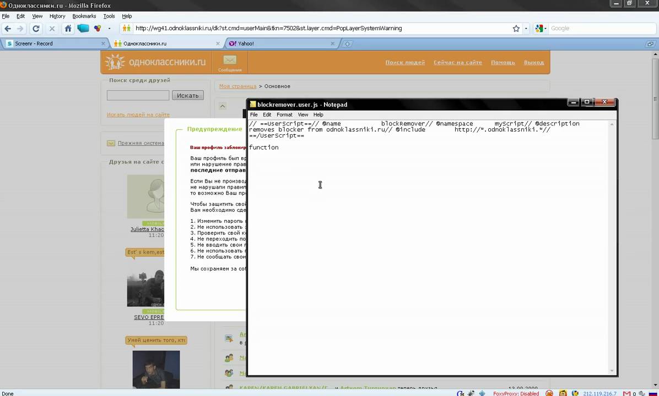Open Firefox Tools menu
This screenshot has height=396, width=659.
pyautogui.click(x=109, y=16)
